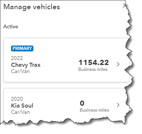Open Kia Soul details chevron arrow
This screenshot has height=134, width=142.
tap(118, 105)
